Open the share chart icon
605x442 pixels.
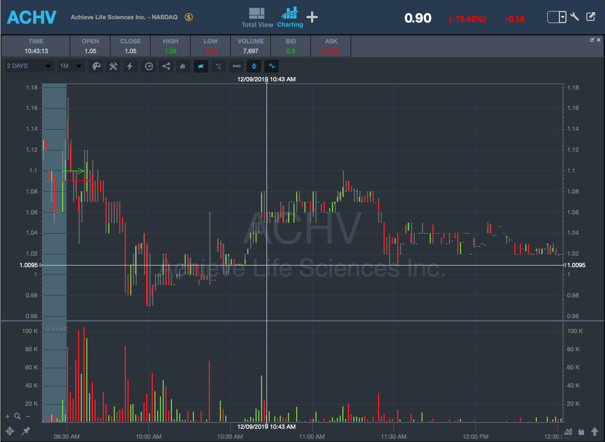tap(166, 66)
